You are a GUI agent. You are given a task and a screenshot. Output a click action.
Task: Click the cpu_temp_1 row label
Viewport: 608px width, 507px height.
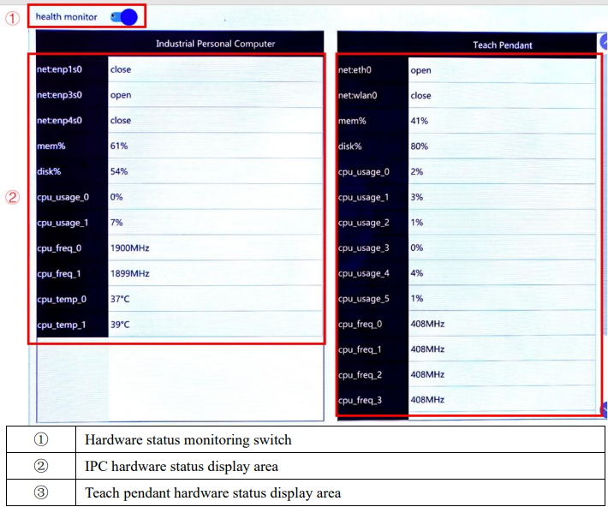pos(62,325)
